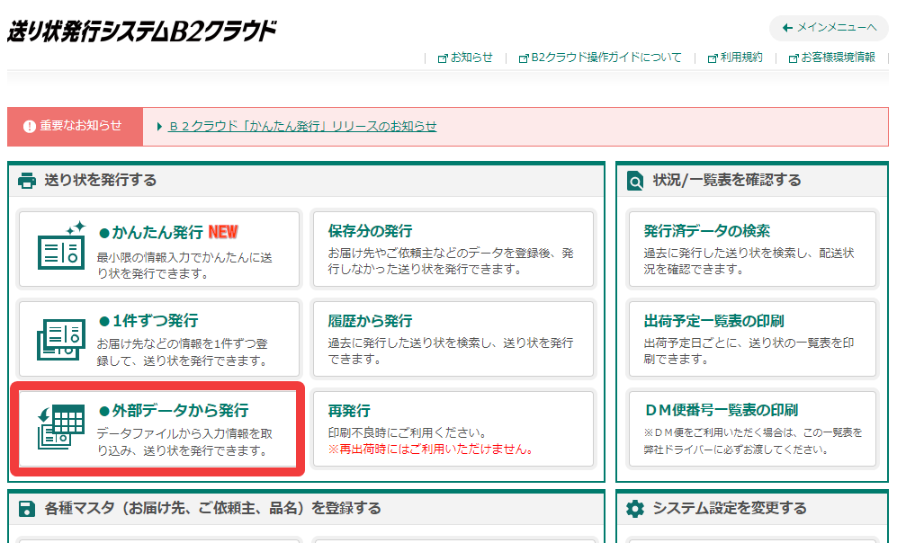Image resolution: width=897 pixels, height=543 pixels.
Task: Click printer icon beside 送り状を発行する
Action: (x=27, y=181)
